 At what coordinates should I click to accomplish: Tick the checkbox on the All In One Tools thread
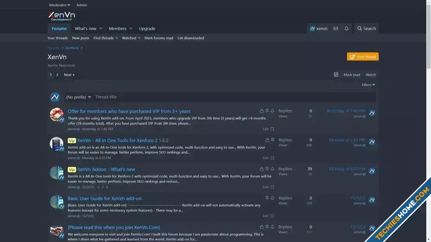272,158
